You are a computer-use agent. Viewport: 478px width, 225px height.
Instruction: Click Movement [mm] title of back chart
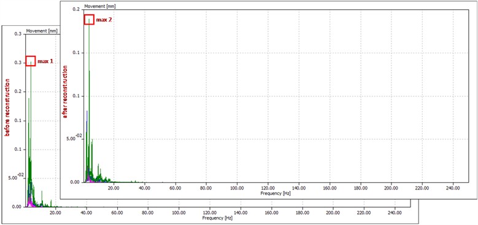pos(38,31)
